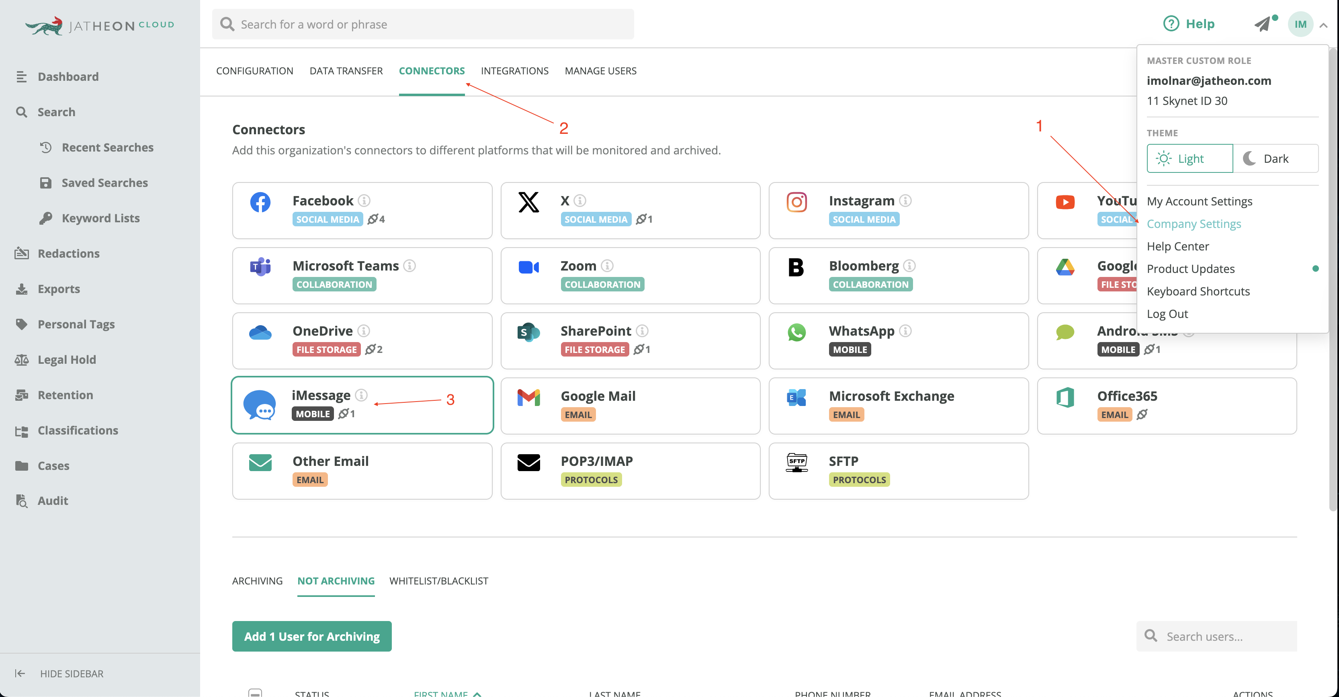Toggle the select-all checkbox in users table
Viewport: 1339px width, 697px height.
tap(255, 693)
